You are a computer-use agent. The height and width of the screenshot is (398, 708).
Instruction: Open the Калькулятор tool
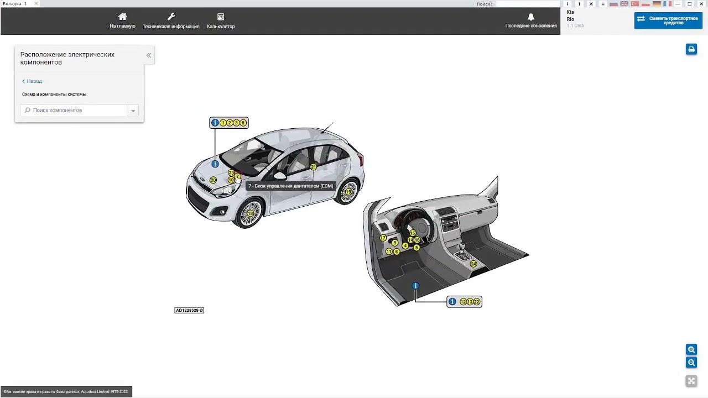tap(221, 20)
